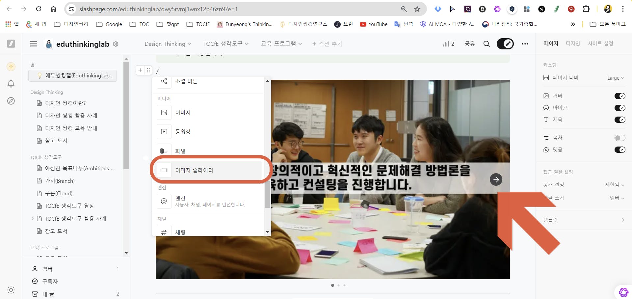Select the second slider pagination dot
The height and width of the screenshot is (299, 632).
(338, 285)
